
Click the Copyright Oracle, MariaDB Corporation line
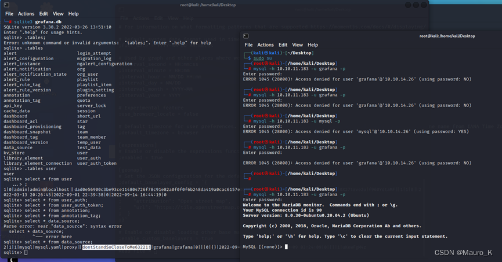pos(332,226)
